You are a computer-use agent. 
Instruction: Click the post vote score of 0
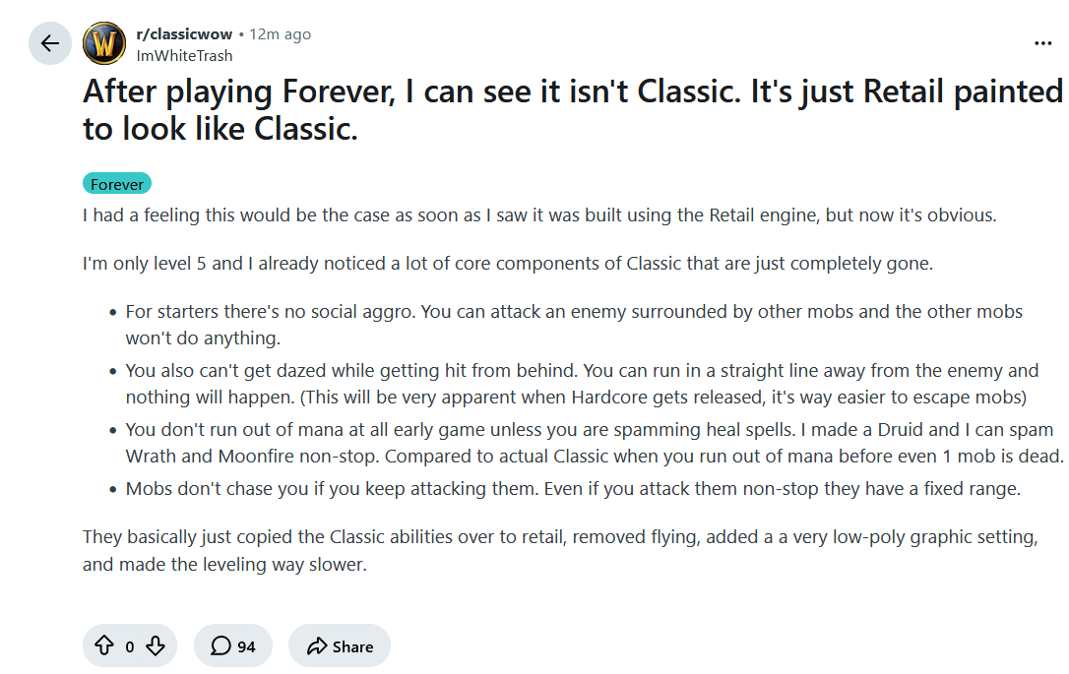pos(130,646)
